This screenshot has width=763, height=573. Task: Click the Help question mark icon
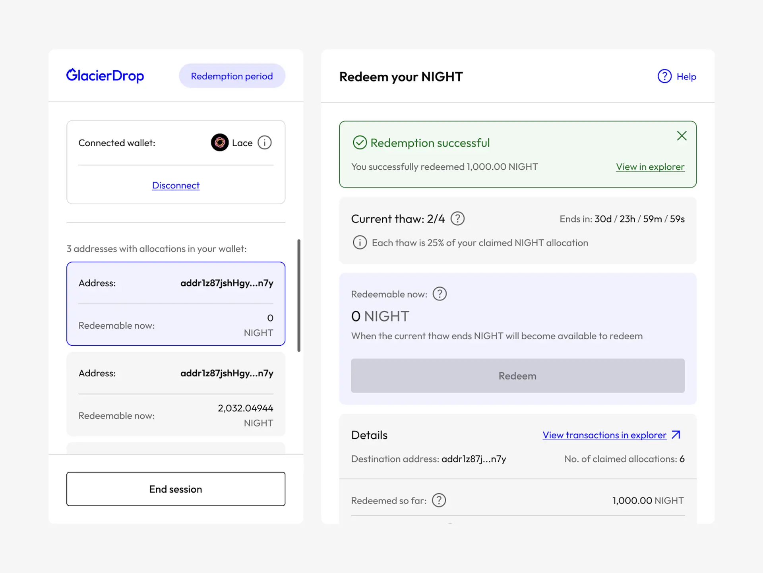[664, 76]
